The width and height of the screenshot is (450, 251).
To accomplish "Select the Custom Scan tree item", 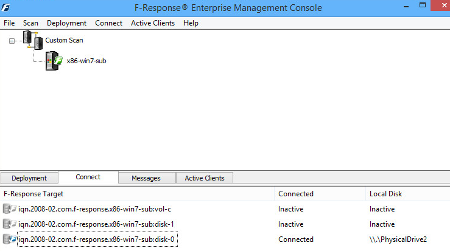I will [x=64, y=40].
